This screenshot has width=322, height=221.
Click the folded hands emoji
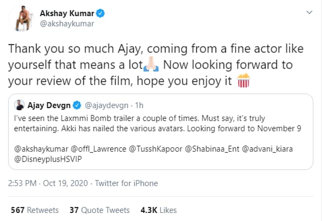point(151,64)
